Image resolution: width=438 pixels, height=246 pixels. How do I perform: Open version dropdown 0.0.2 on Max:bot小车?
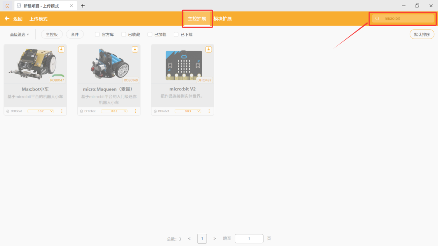click(x=41, y=111)
